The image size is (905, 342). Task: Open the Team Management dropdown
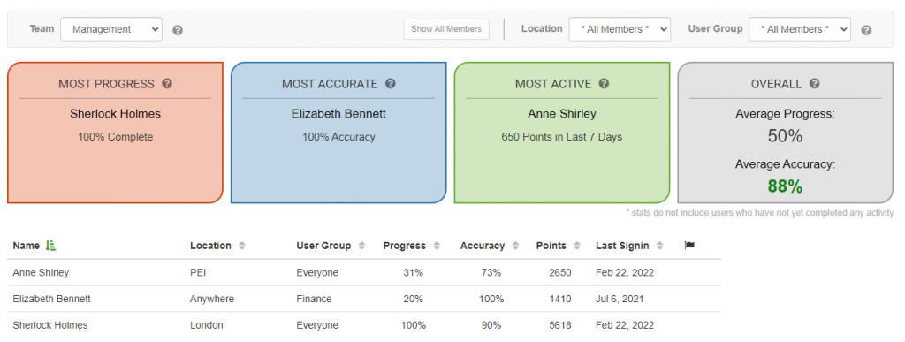pos(111,29)
